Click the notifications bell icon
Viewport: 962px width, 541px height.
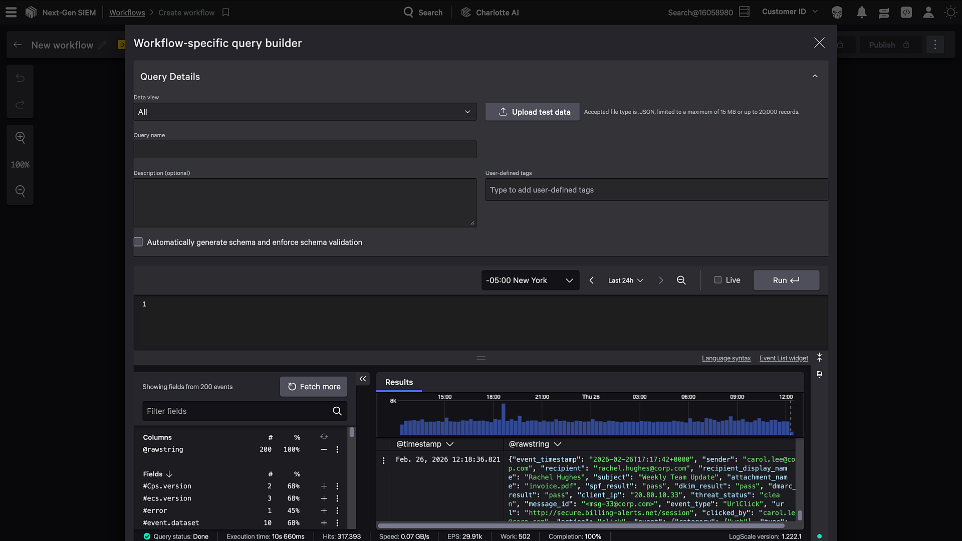[861, 13]
